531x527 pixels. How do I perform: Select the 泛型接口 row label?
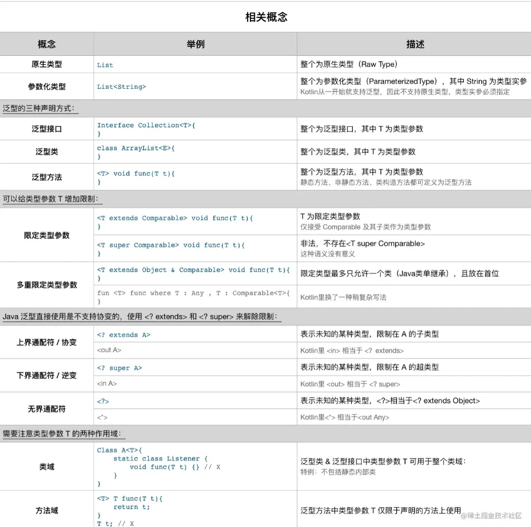point(47,129)
